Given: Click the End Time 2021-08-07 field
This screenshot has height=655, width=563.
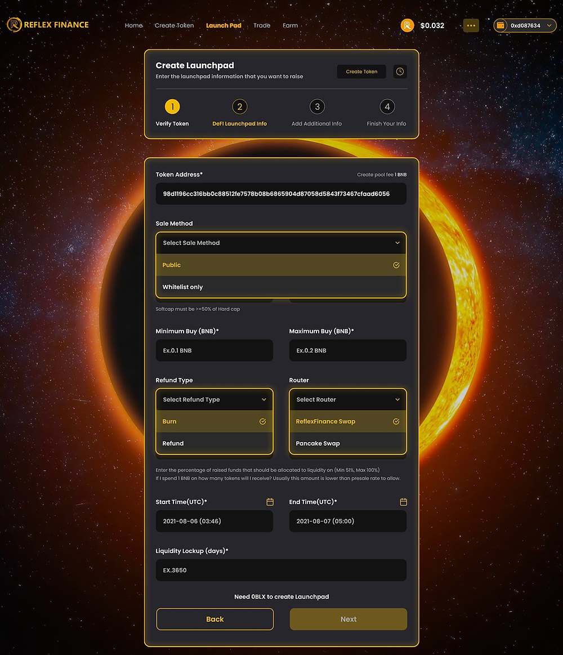Looking at the screenshot, I should [x=348, y=522].
